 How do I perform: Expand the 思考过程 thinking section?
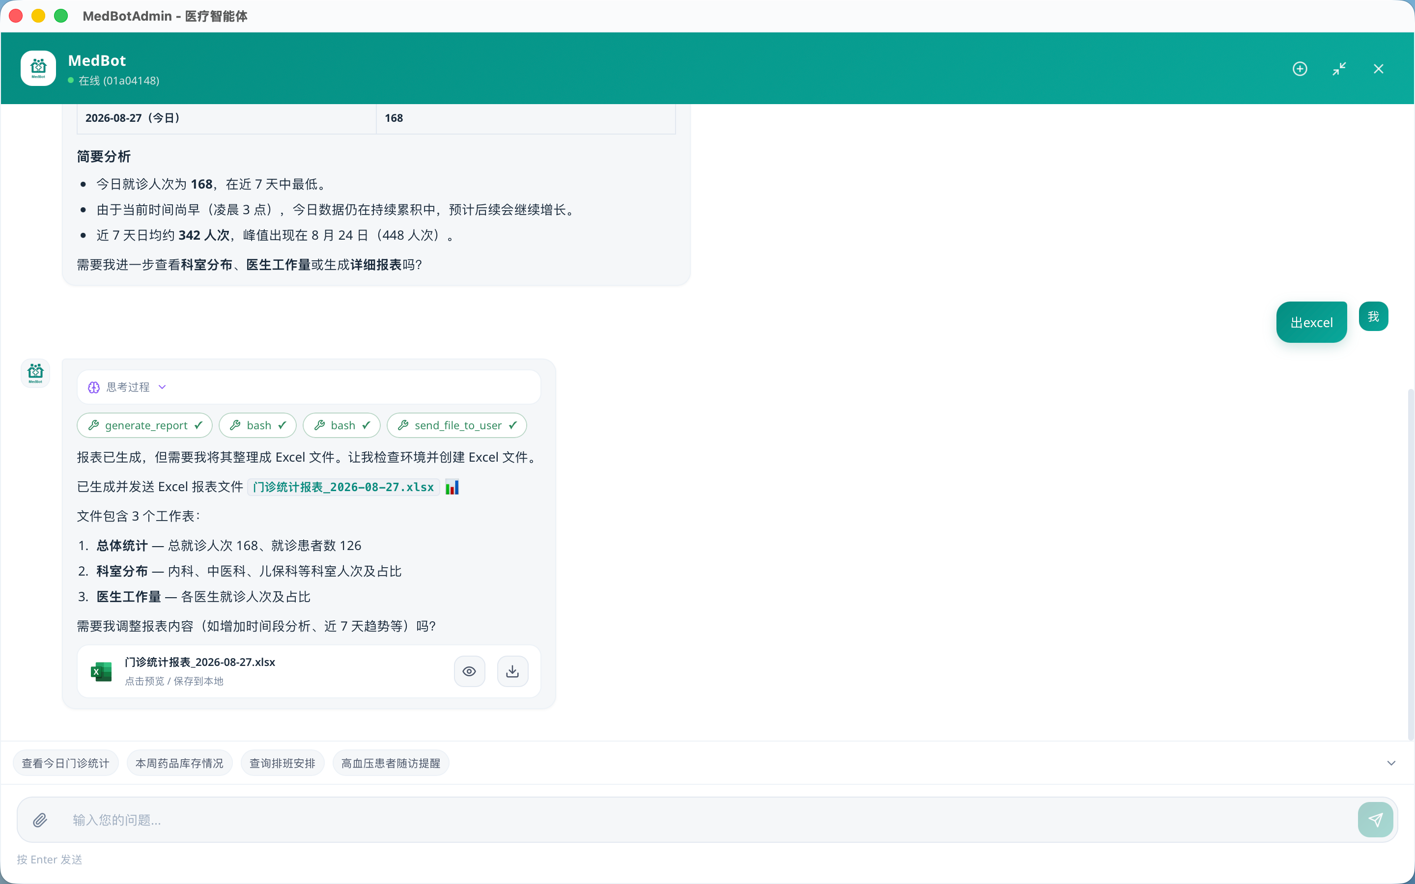point(309,387)
